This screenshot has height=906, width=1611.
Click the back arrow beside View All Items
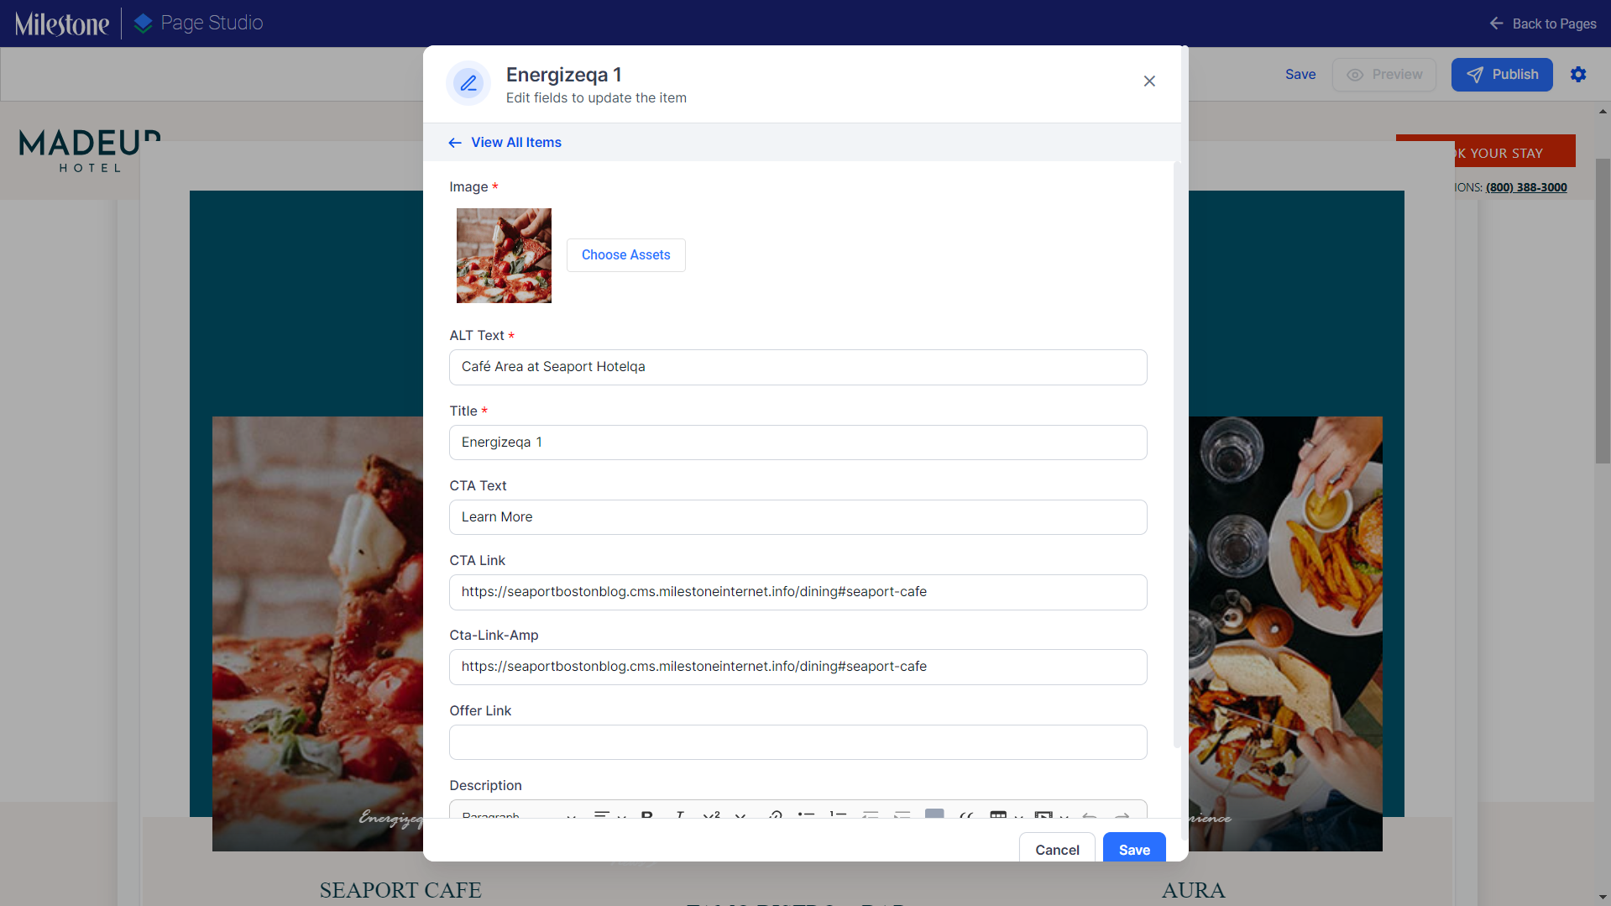455,143
